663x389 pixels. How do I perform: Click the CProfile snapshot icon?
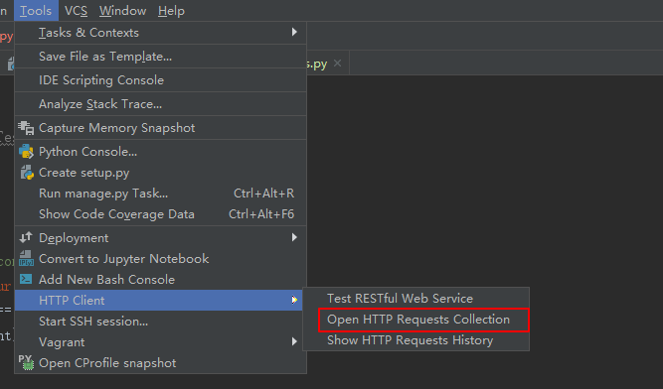26,363
